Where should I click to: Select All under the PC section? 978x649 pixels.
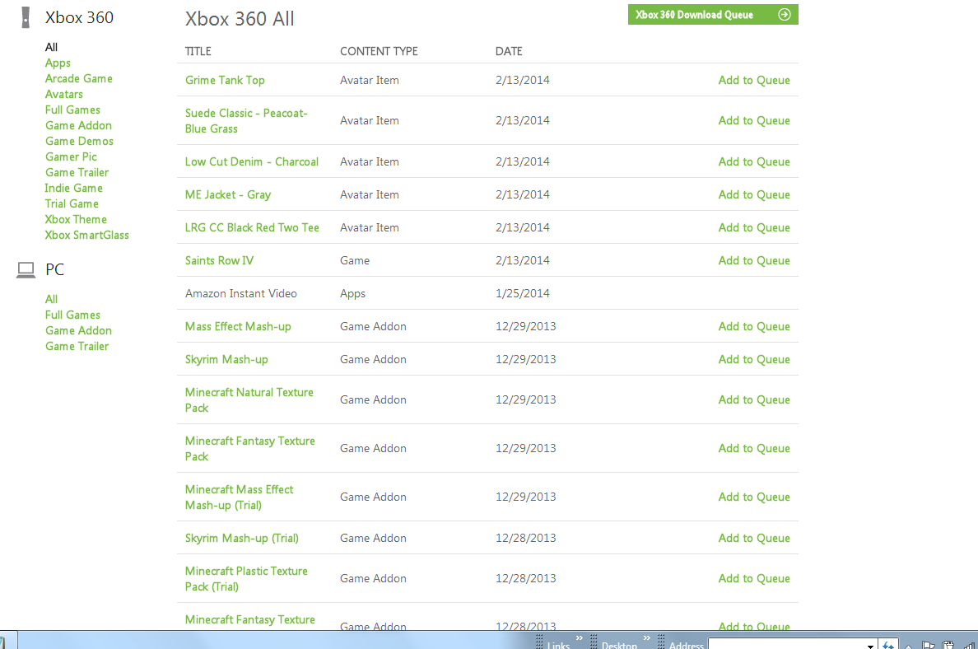pyautogui.click(x=51, y=300)
